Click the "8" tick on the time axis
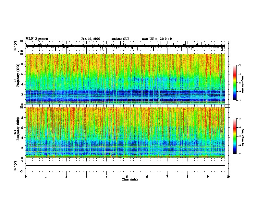Screen dimensions: 257x198 click(x=188, y=177)
